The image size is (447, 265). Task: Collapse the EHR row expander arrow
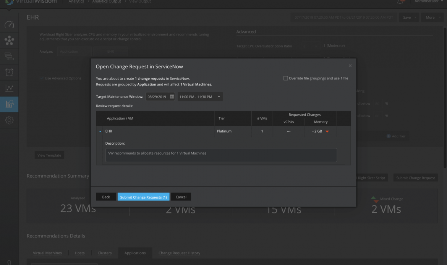point(100,131)
